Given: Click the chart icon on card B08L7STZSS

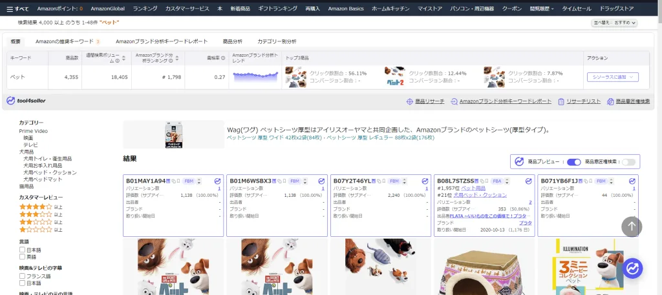Looking at the screenshot, I should pyautogui.click(x=529, y=181).
